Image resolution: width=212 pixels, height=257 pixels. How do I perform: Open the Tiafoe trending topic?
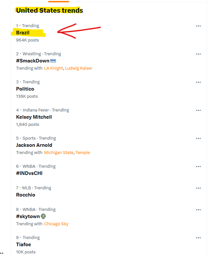coord(24,245)
